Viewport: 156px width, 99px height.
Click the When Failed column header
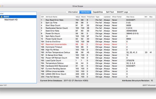click(x=119, y=17)
